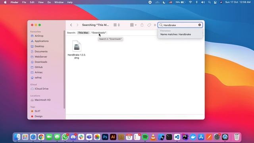Image resolution: width=254 pixels, height=143 pixels.
Task: Open the Edit menu
Action: pos(32,2)
